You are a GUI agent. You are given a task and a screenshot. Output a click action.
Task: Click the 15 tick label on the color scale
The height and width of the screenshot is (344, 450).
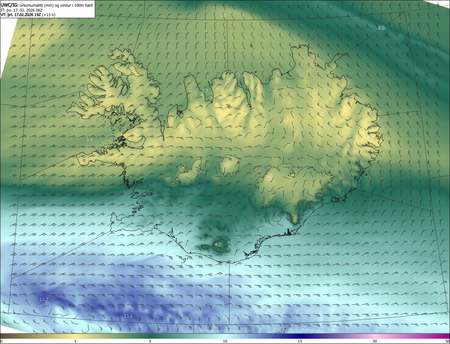click(x=300, y=341)
